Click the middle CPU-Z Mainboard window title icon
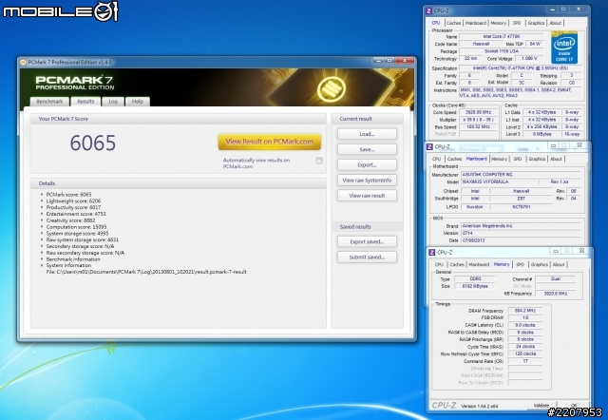This screenshot has width=608, height=420. [x=429, y=146]
